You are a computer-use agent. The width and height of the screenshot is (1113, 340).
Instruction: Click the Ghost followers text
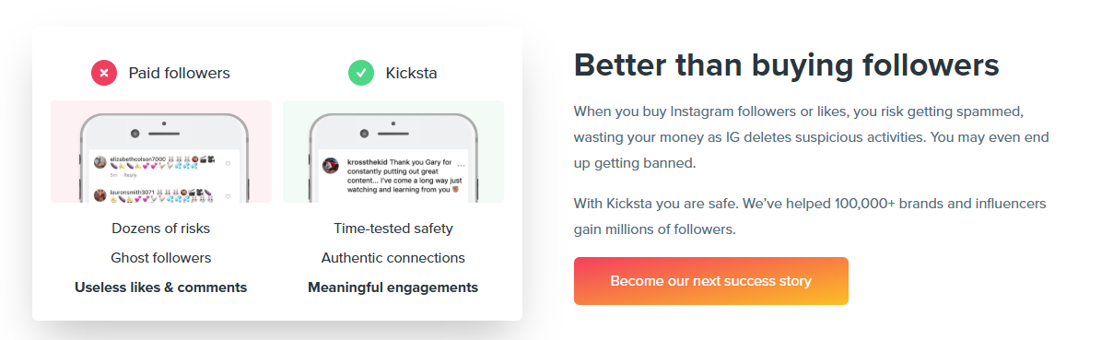click(x=161, y=258)
